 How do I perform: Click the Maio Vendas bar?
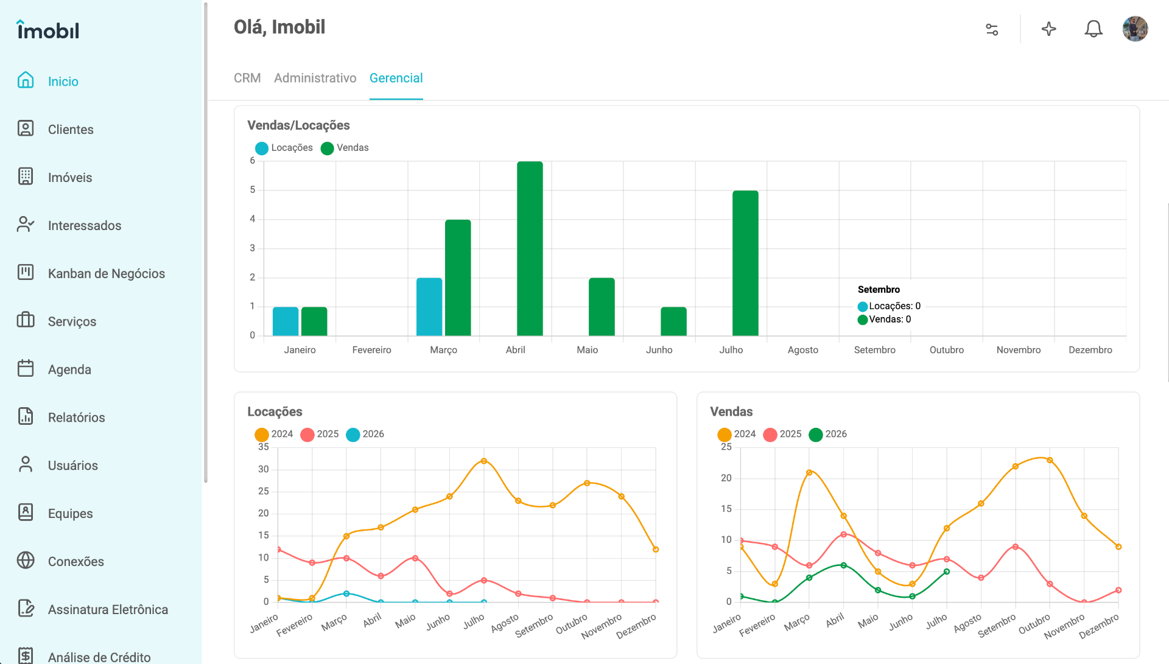[x=602, y=307]
